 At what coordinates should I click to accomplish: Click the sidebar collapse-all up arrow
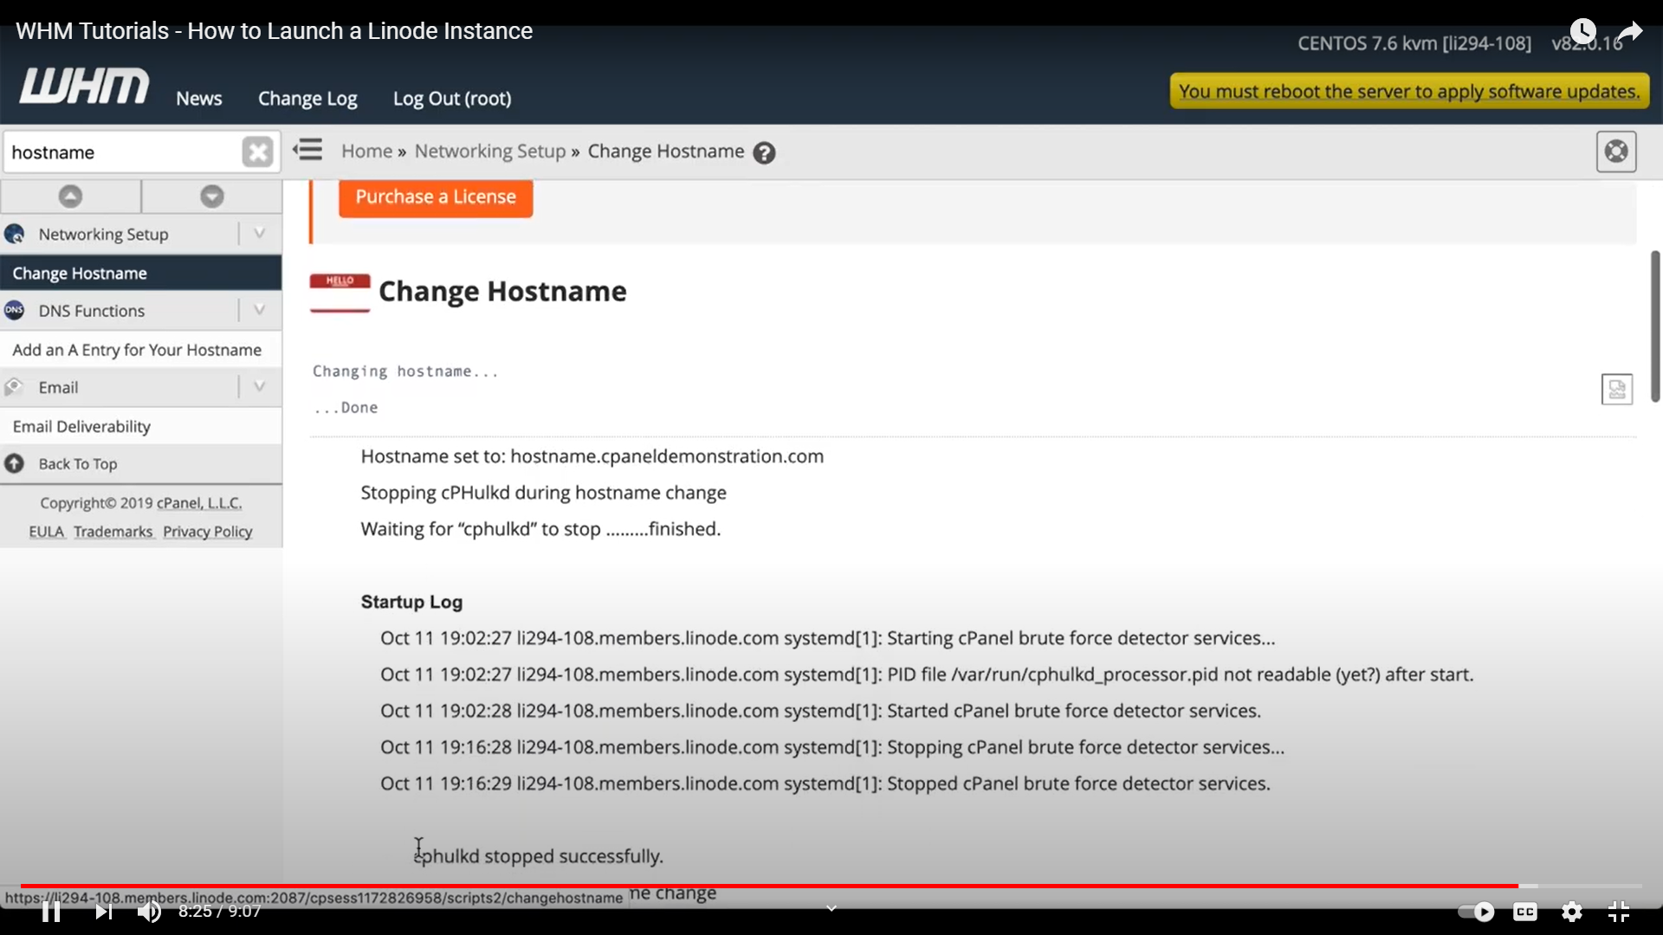point(70,197)
